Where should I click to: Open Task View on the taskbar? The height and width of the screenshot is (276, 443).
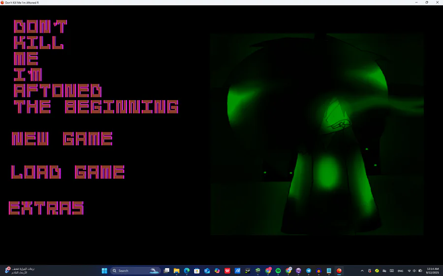click(166, 271)
